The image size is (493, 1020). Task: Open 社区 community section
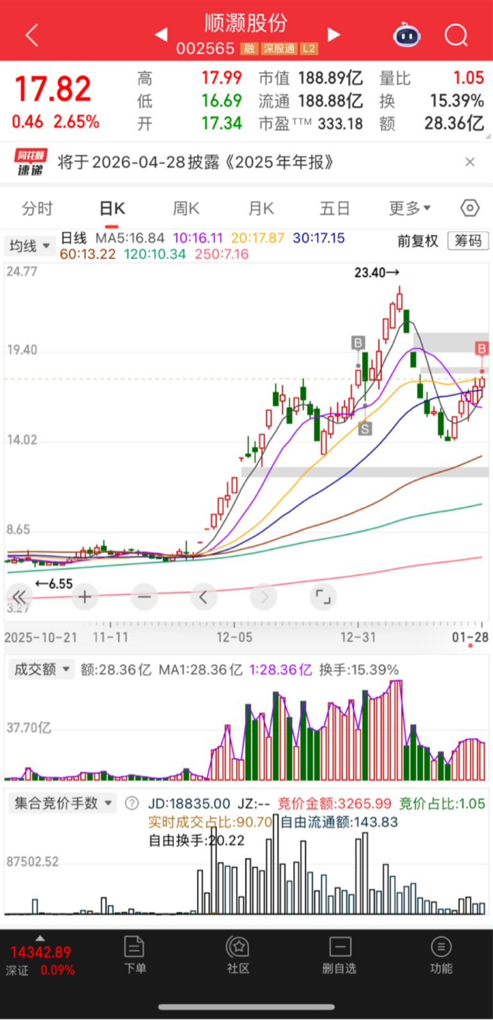tap(238, 955)
